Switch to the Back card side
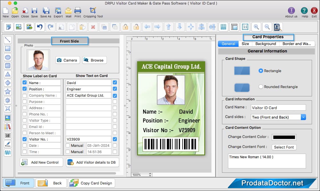The height and width of the screenshot is (191, 320). (x=51, y=183)
